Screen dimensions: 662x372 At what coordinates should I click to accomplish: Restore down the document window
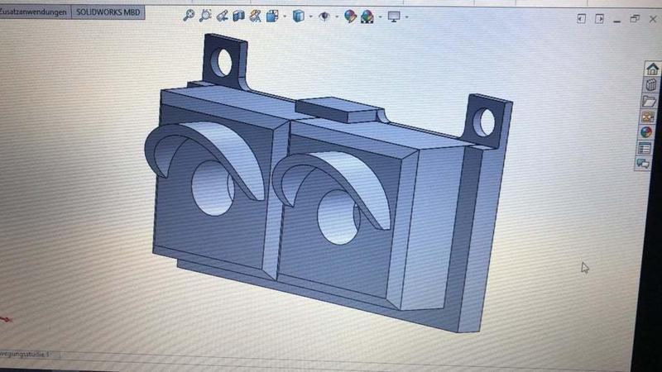(x=635, y=18)
